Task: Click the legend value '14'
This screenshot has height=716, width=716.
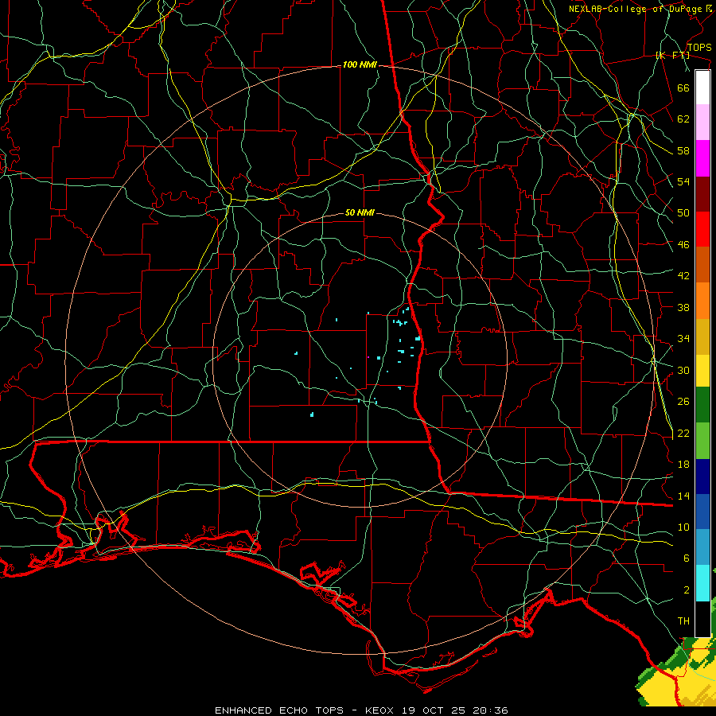Action: tap(683, 496)
